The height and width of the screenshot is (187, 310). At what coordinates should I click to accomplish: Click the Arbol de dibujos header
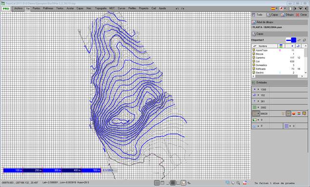coord(279,22)
